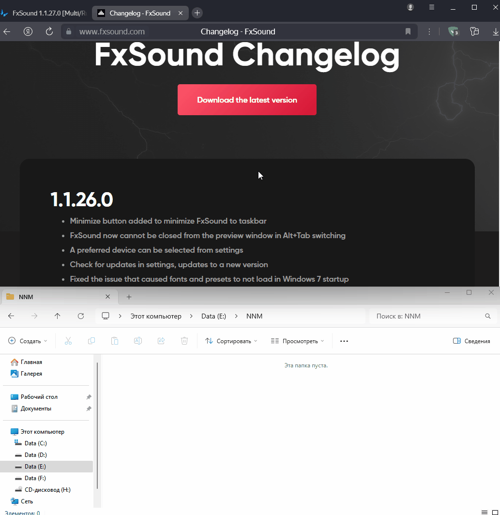Open browser downloads
The height and width of the screenshot is (515, 500).
pos(495,32)
